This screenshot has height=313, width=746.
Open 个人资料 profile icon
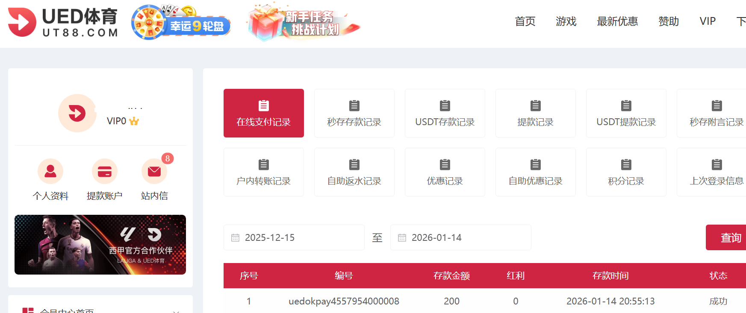[50, 171]
